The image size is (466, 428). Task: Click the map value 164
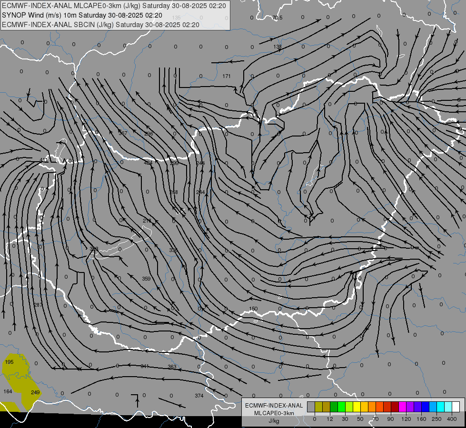(8, 391)
